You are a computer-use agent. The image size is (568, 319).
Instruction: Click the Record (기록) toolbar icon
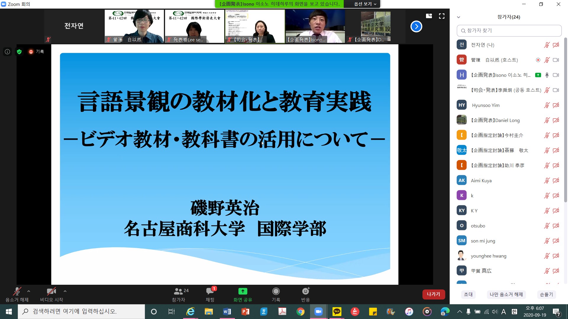[276, 292]
